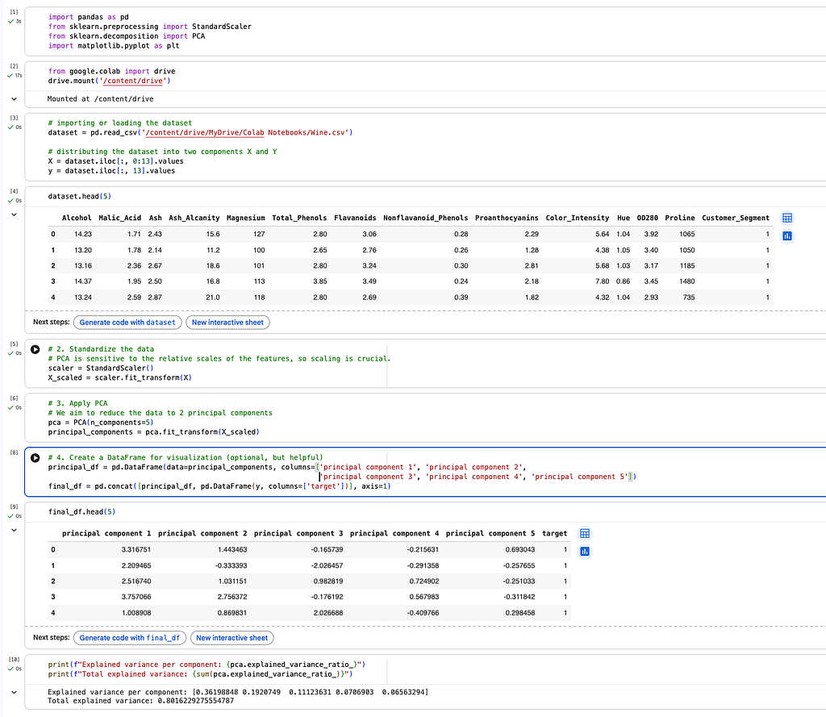Click the 'Proline' column header
Viewport: 826px width, 717px height.
point(679,218)
